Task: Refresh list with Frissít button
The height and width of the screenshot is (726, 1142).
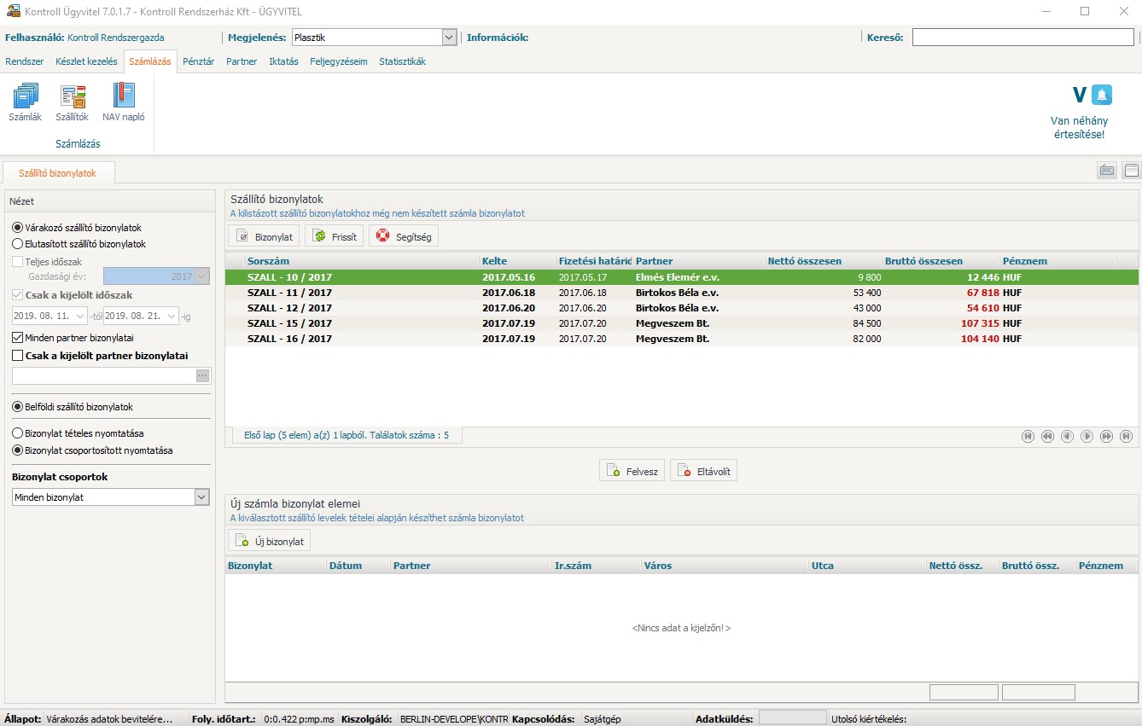Action: pos(335,236)
